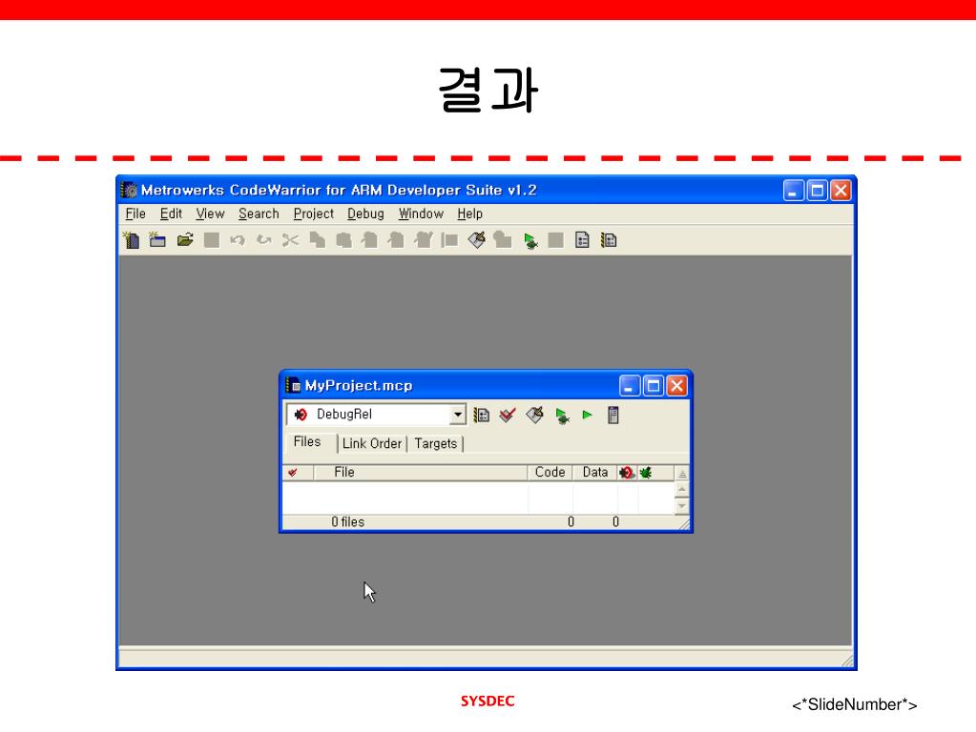Viewport: 976px width, 732px height.
Task: Click the Make icon in MyProject.mcp window
Action: (534, 415)
